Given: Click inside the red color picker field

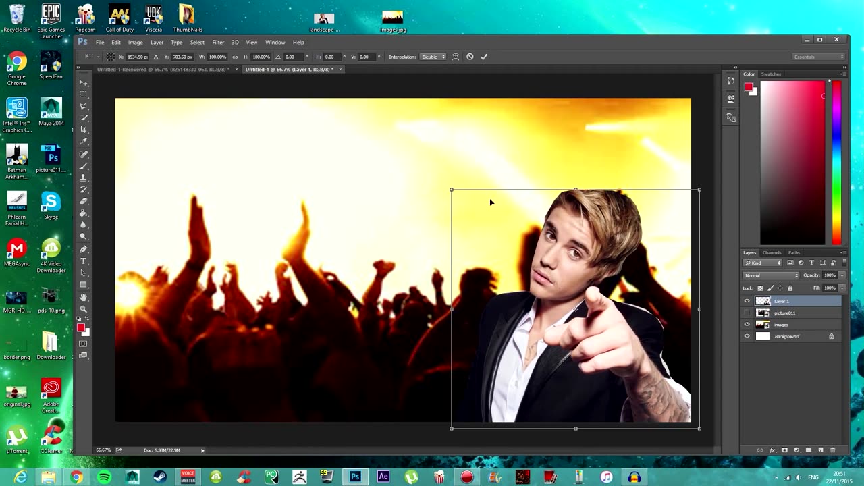Looking at the screenshot, I should [792, 162].
